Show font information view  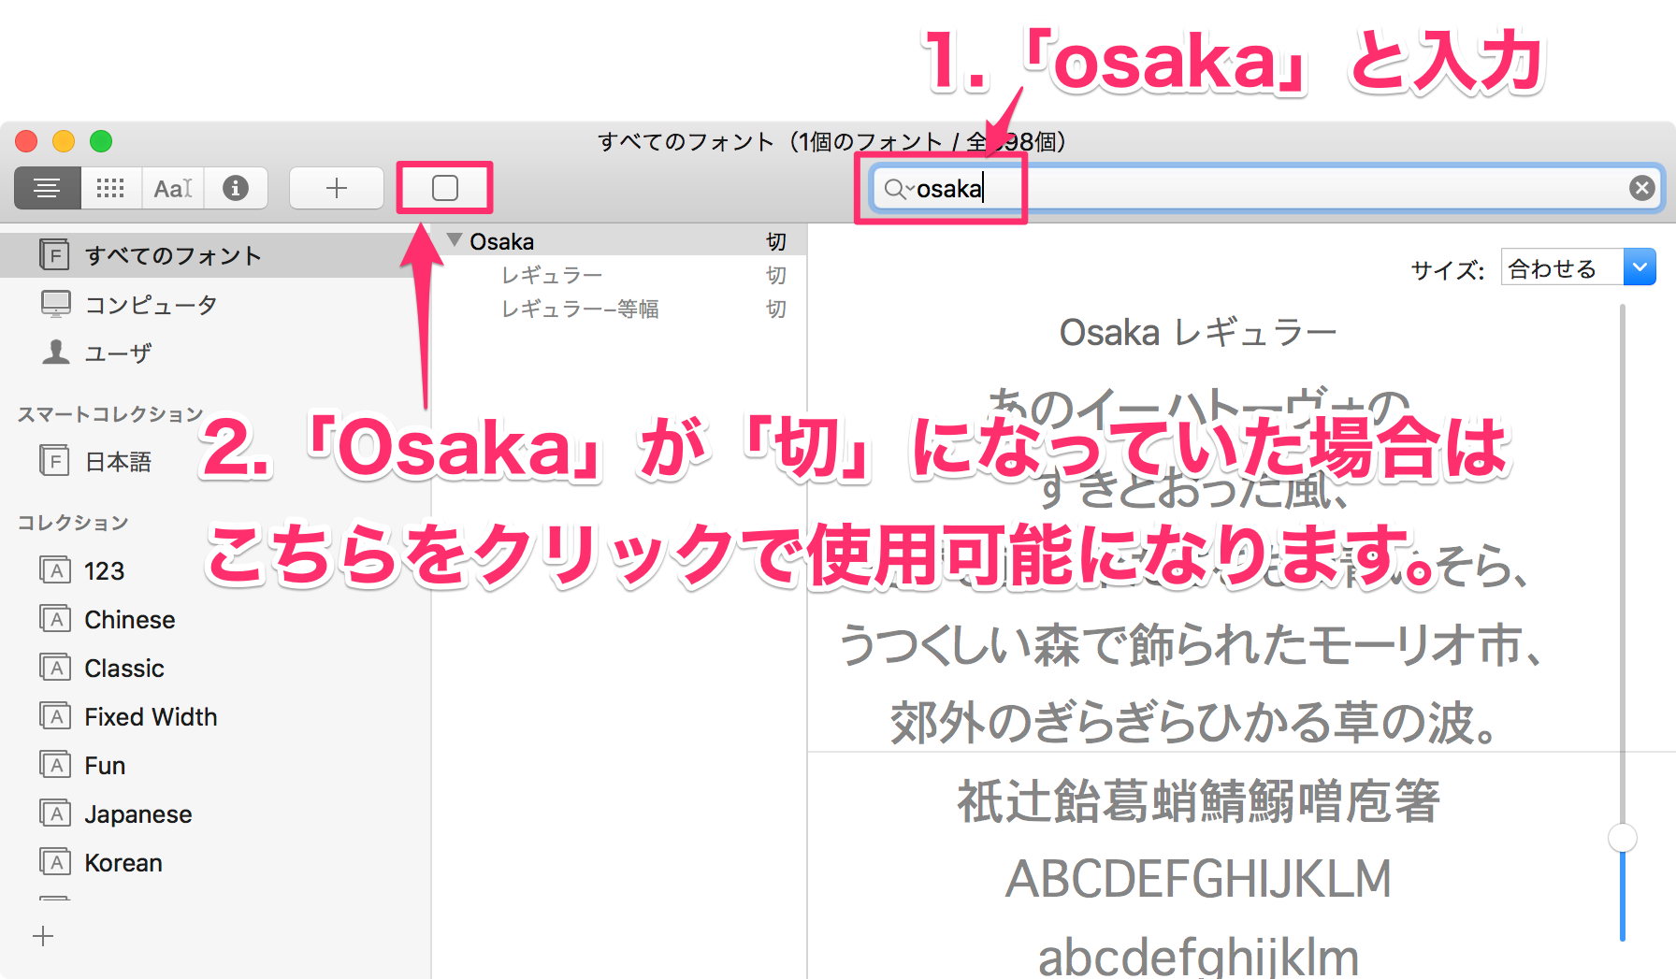click(x=236, y=188)
